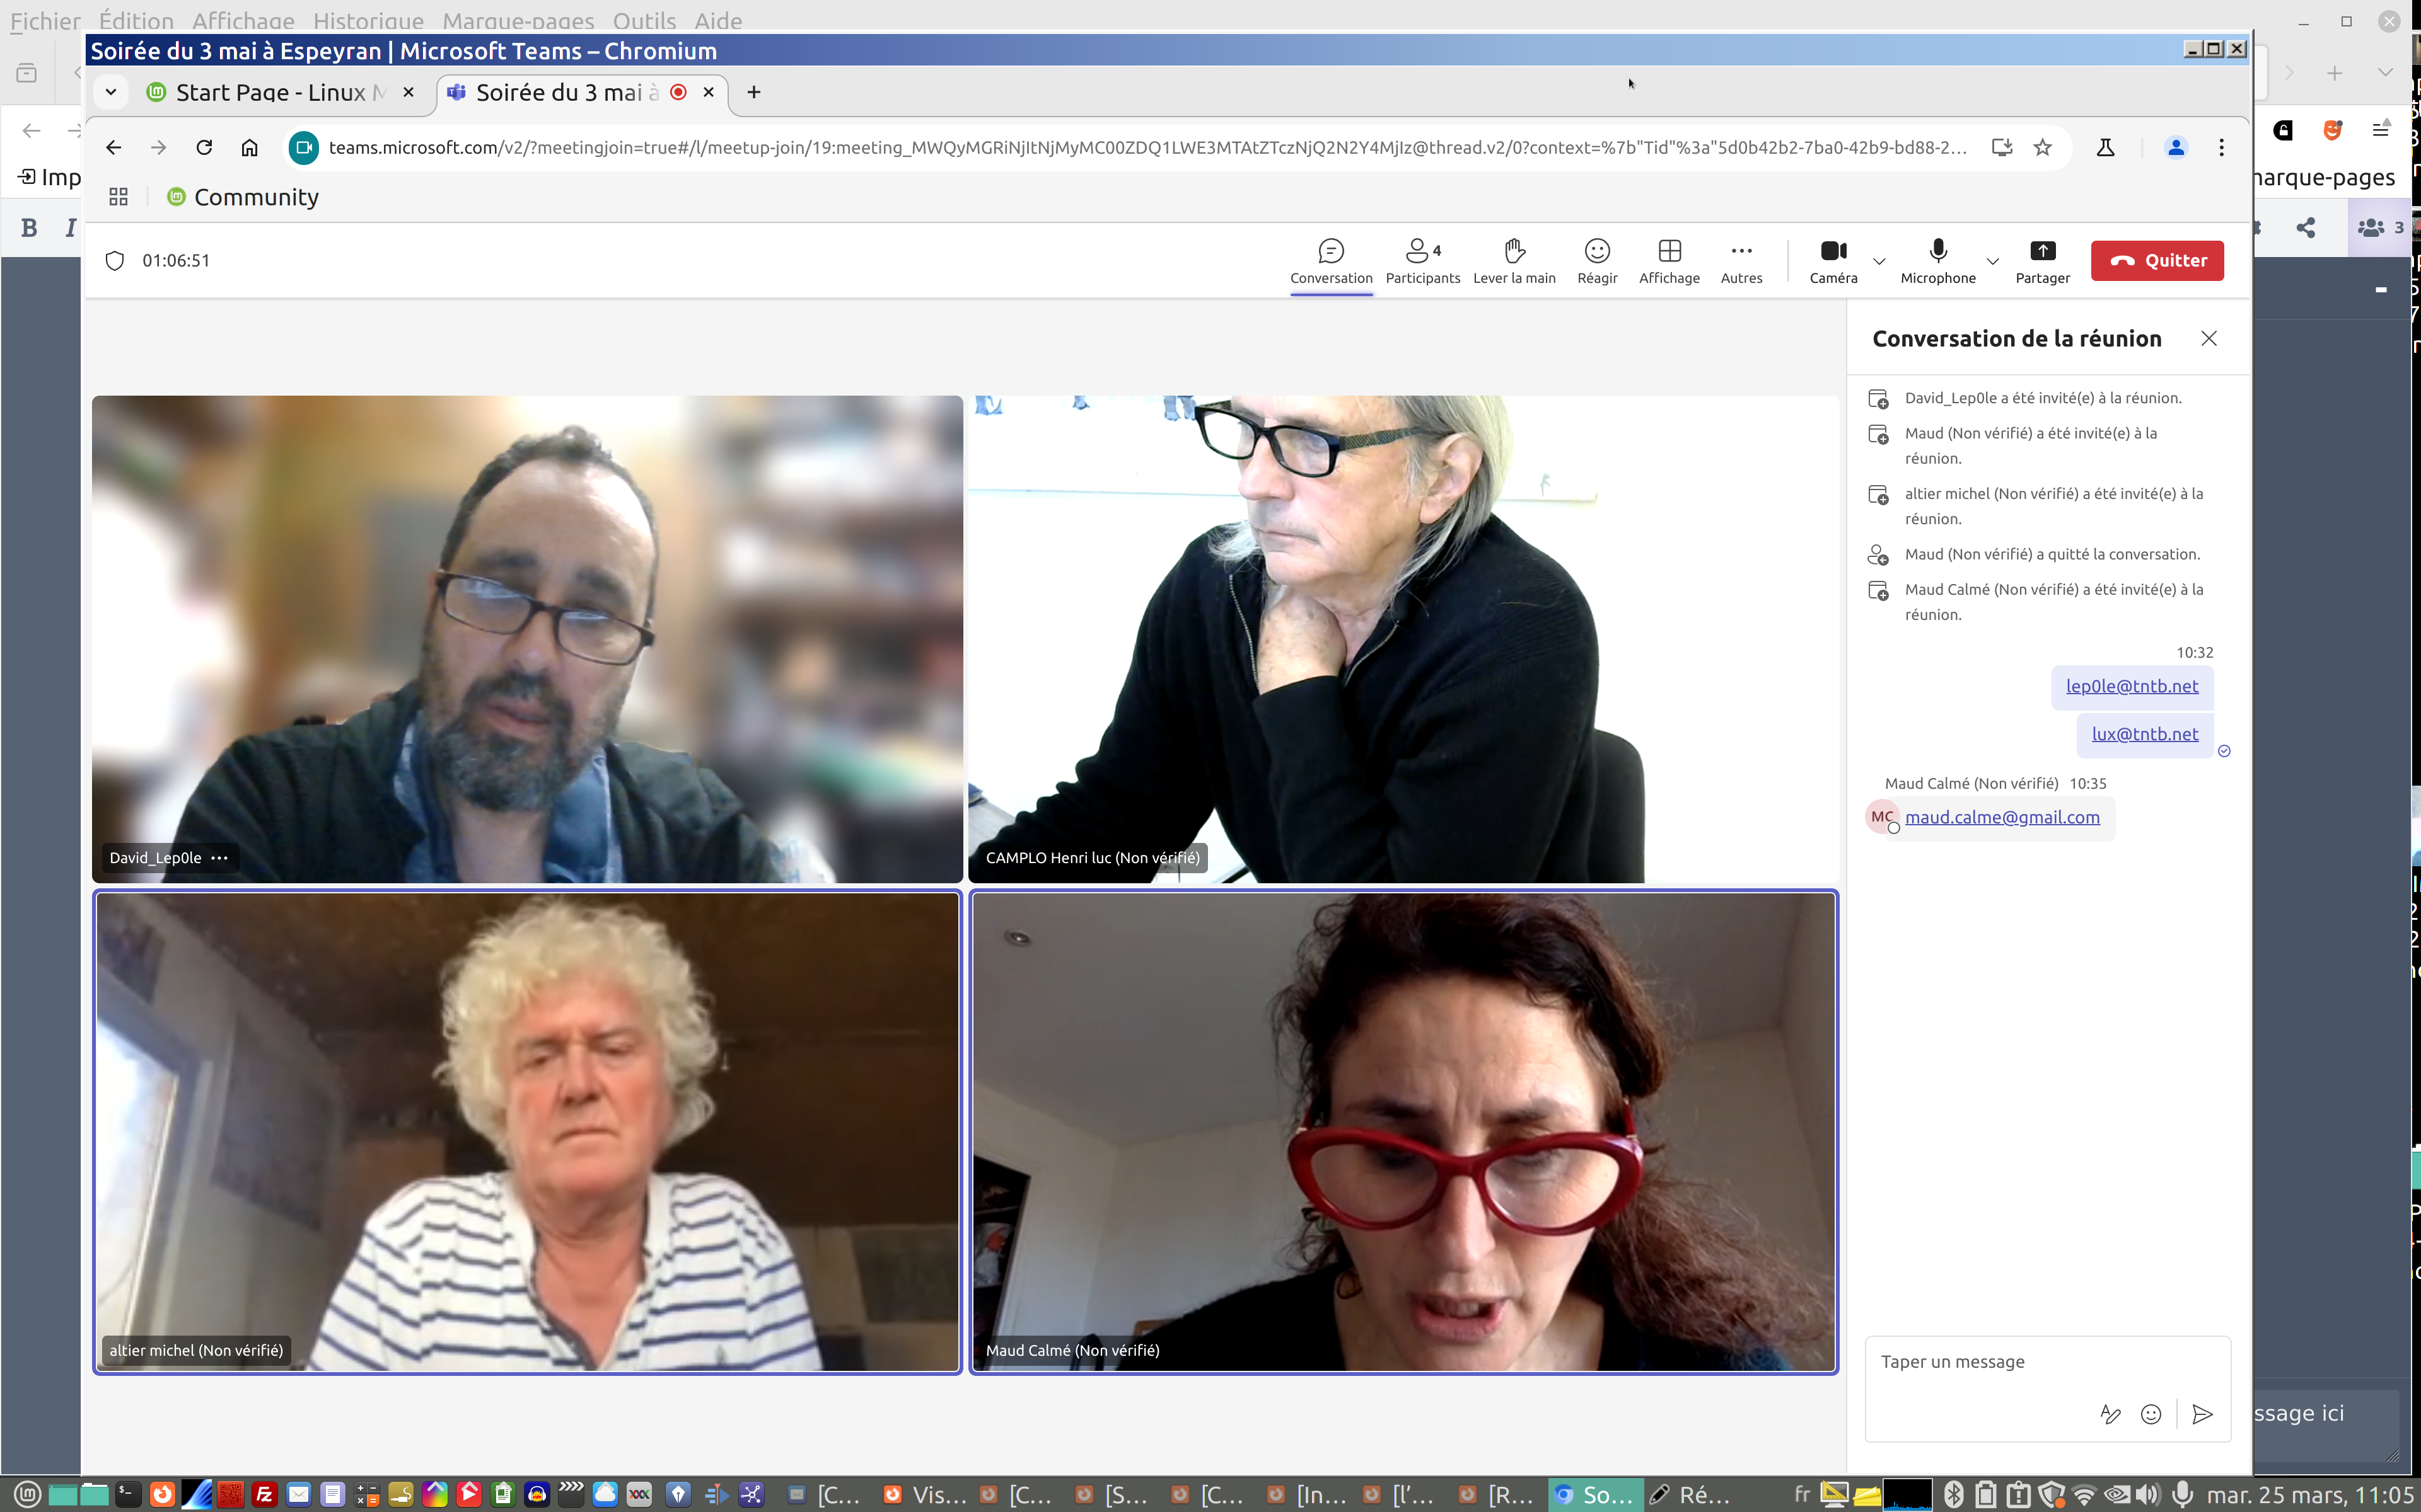This screenshot has width=2421, height=1512.
Task: Open emoji picker in message box
Action: tap(2151, 1414)
